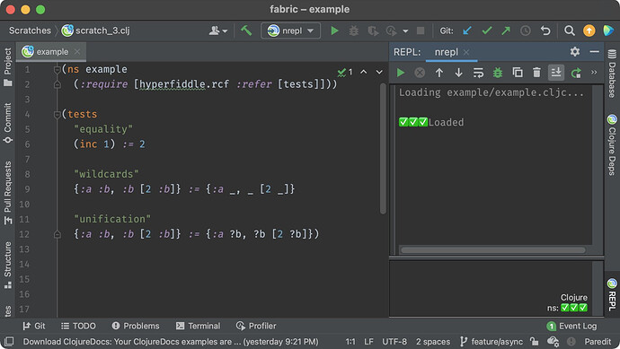Click the Debug bug icon in main toolbar
Viewport: 620px width, 349px height.
(353, 31)
